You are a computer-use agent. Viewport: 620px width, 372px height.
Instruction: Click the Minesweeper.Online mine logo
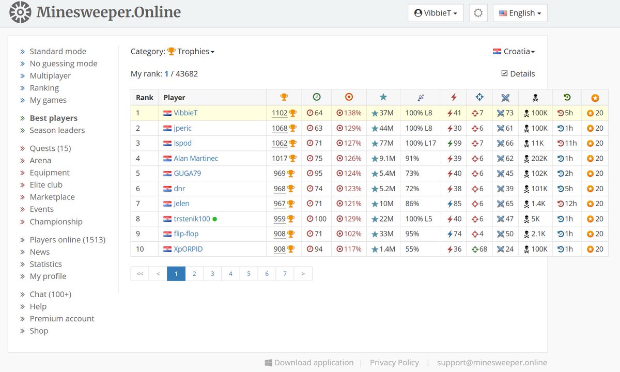[x=21, y=12]
